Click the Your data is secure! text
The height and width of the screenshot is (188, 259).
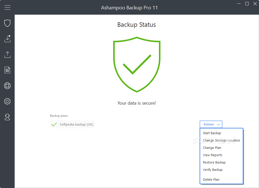tap(137, 103)
